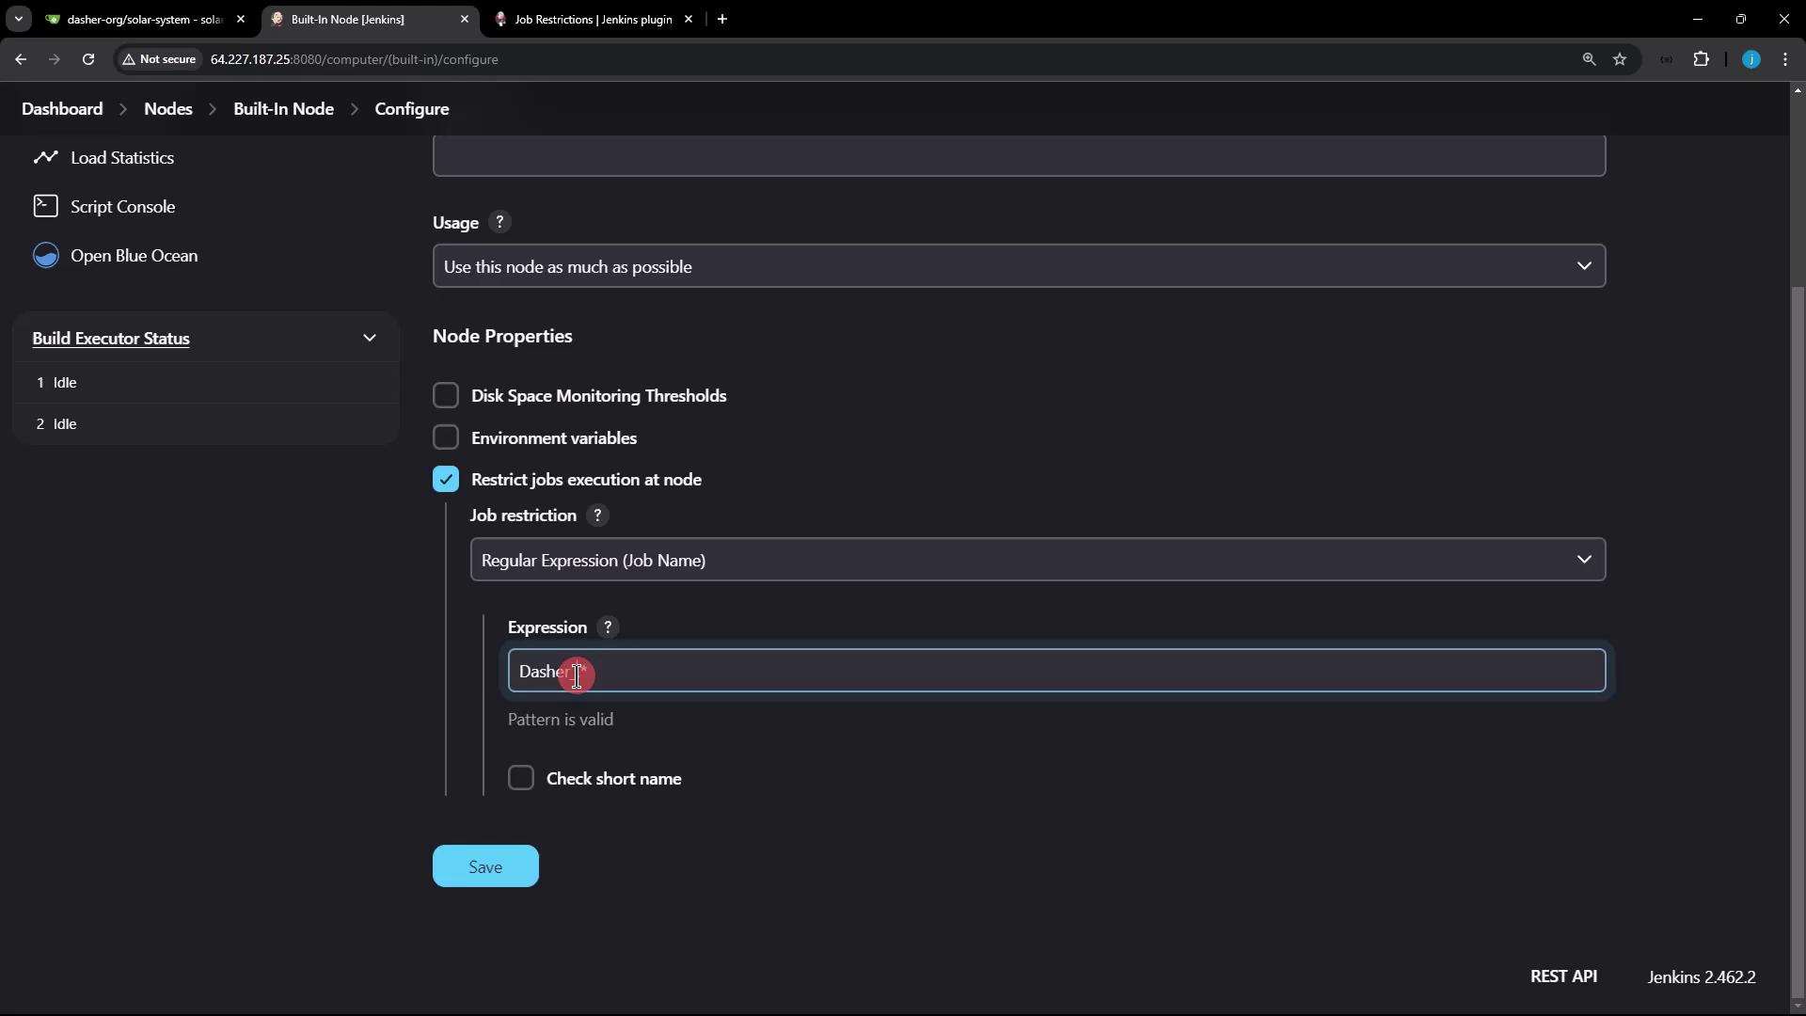
Task: Click Job restriction help icon
Action: coord(597,516)
